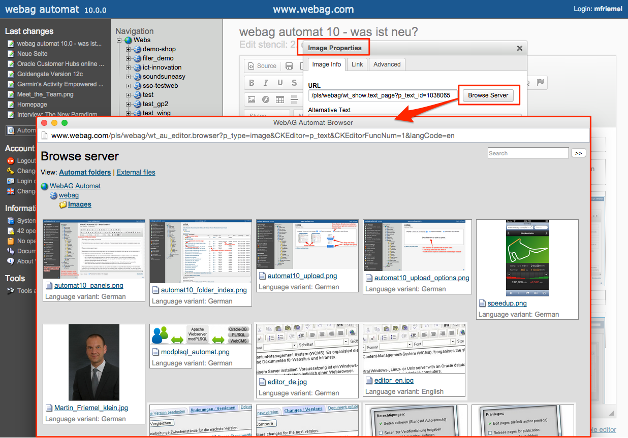
Task: Click the italic formatting icon
Action: click(265, 83)
